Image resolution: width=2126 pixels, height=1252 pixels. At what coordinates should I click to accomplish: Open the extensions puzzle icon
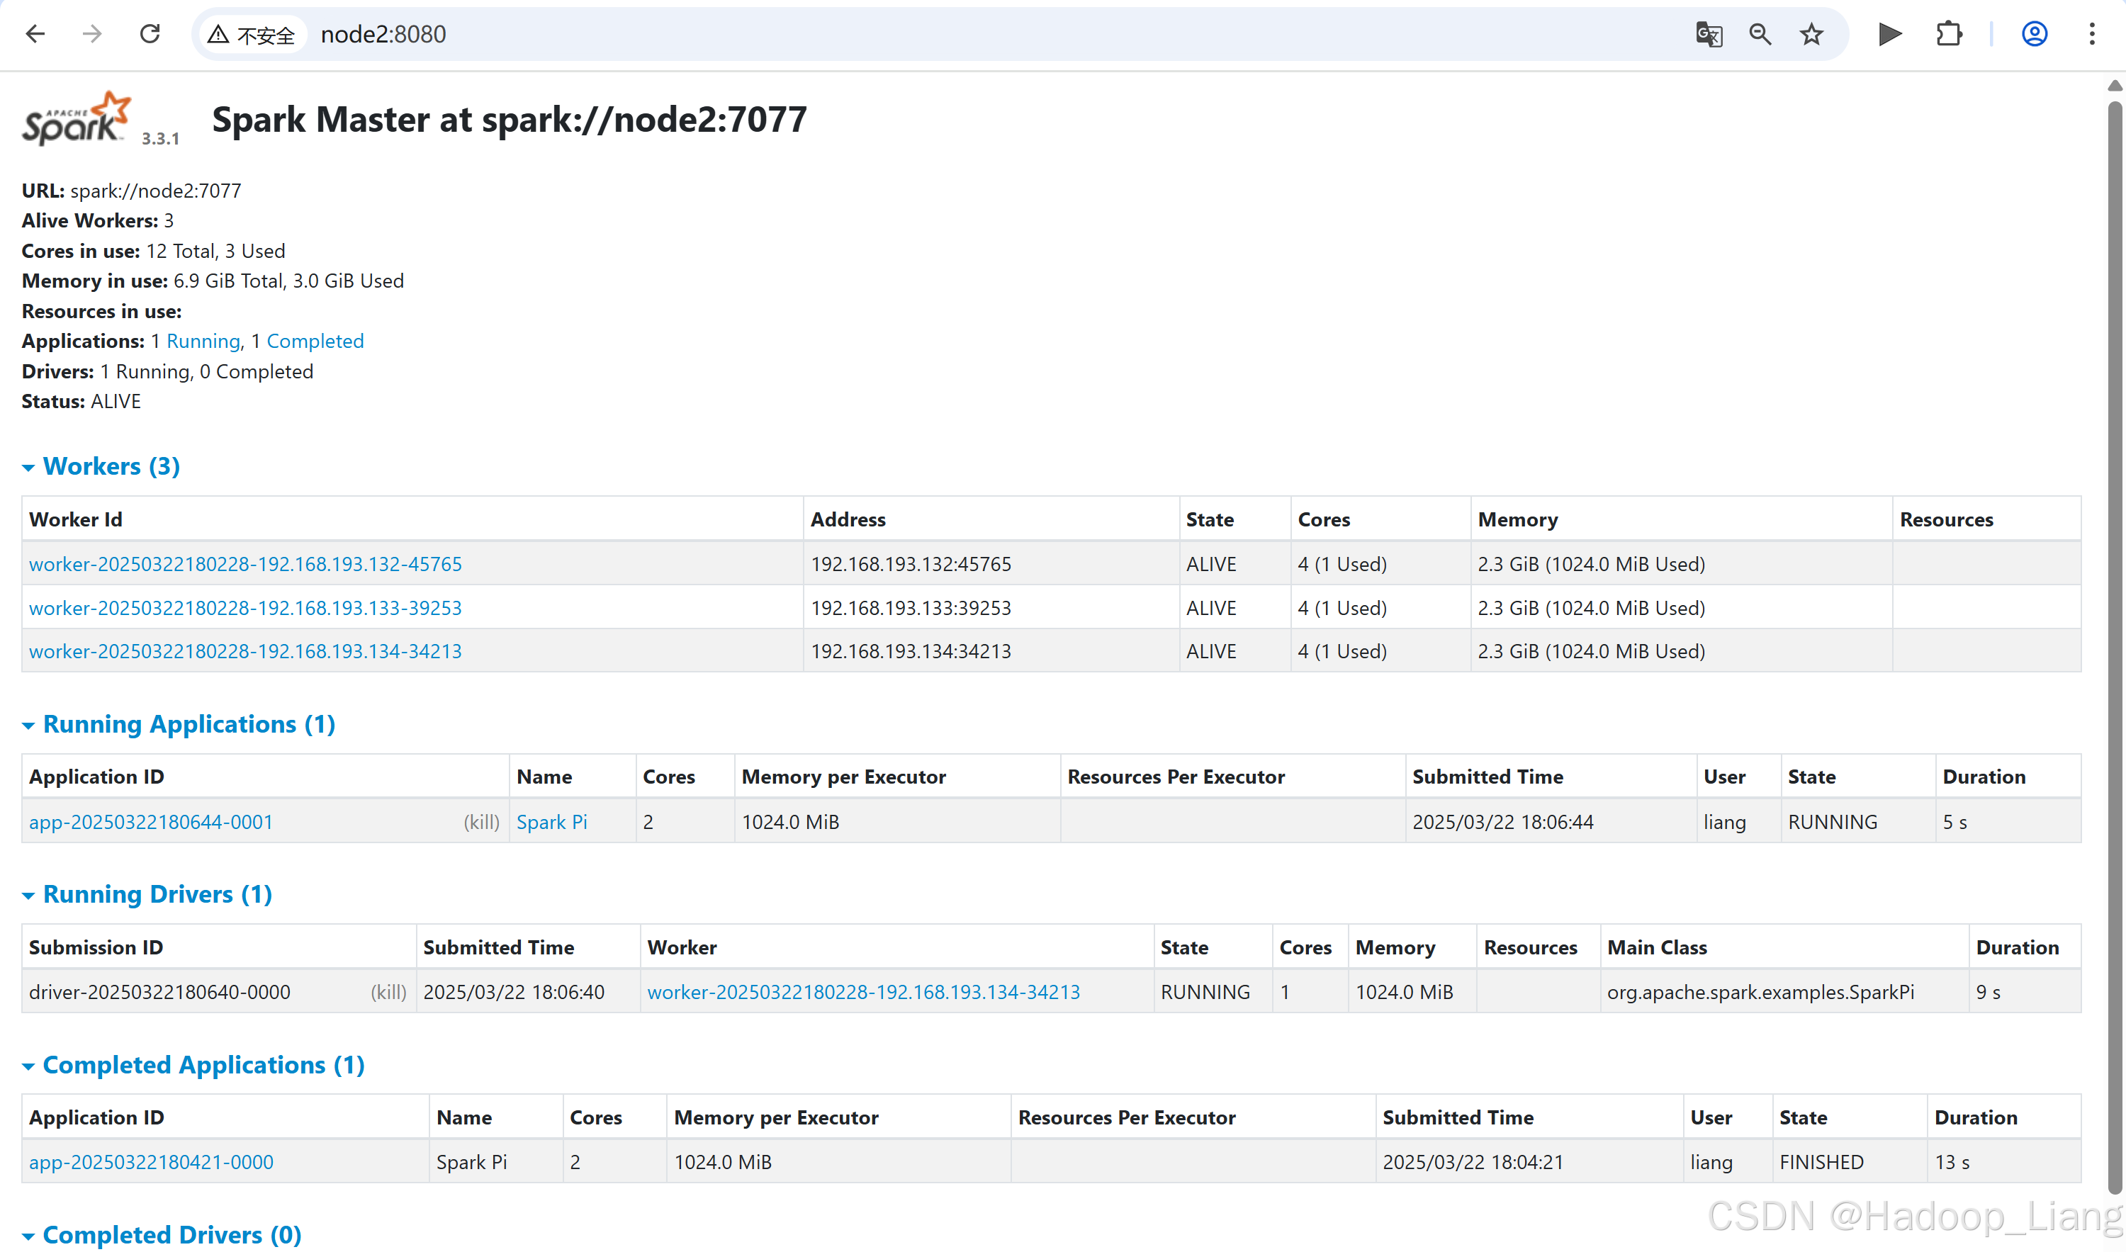pyautogui.click(x=1949, y=34)
